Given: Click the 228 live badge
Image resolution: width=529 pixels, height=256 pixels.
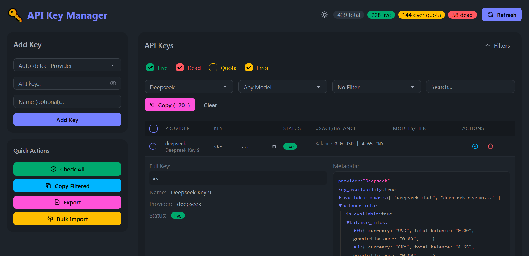Looking at the screenshot, I should point(381,15).
